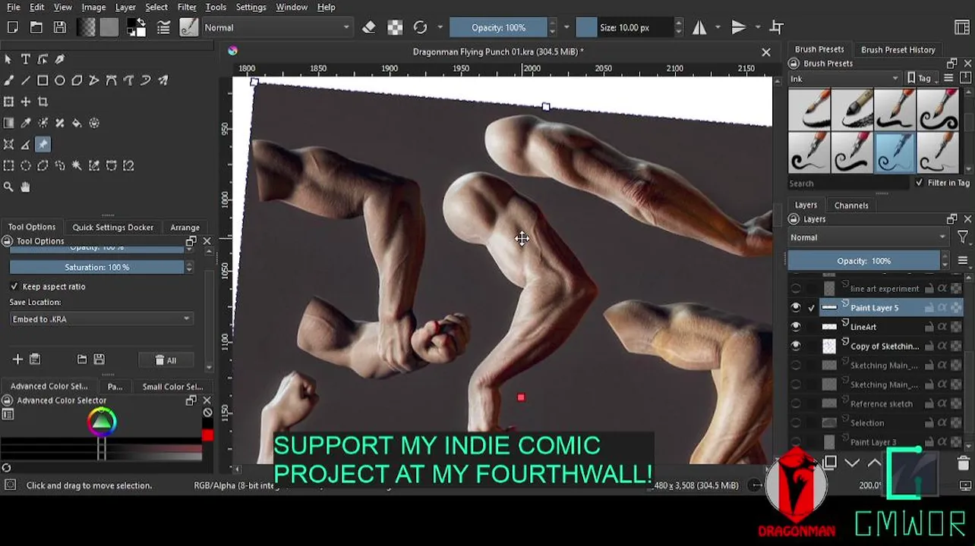Select the Contiguous Selection magic wand
The image size is (975, 546).
pyautogui.click(x=77, y=165)
